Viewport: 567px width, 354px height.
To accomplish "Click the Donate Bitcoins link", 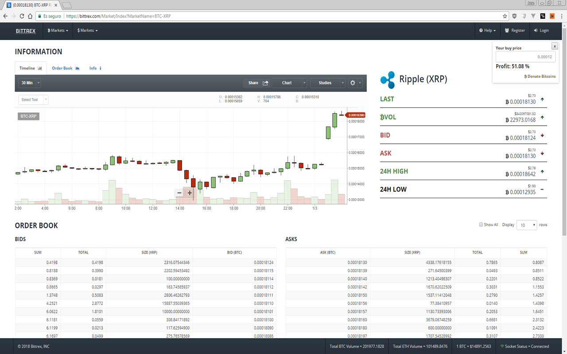I will (540, 77).
